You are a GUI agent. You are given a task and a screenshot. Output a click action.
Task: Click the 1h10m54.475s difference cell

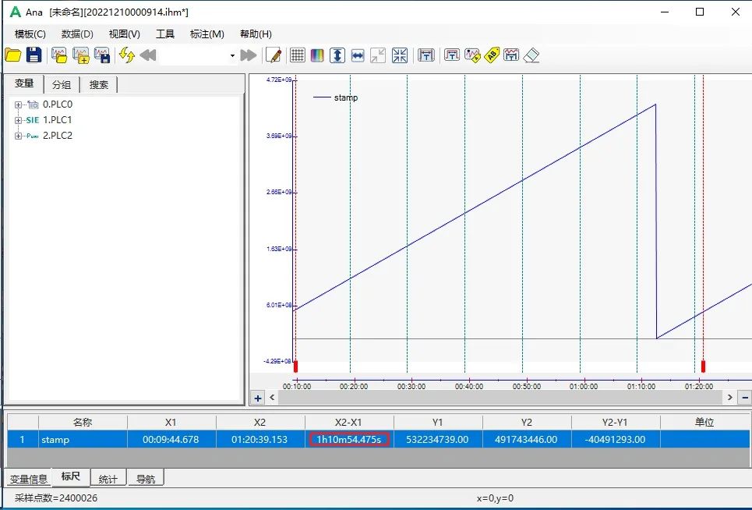348,440
